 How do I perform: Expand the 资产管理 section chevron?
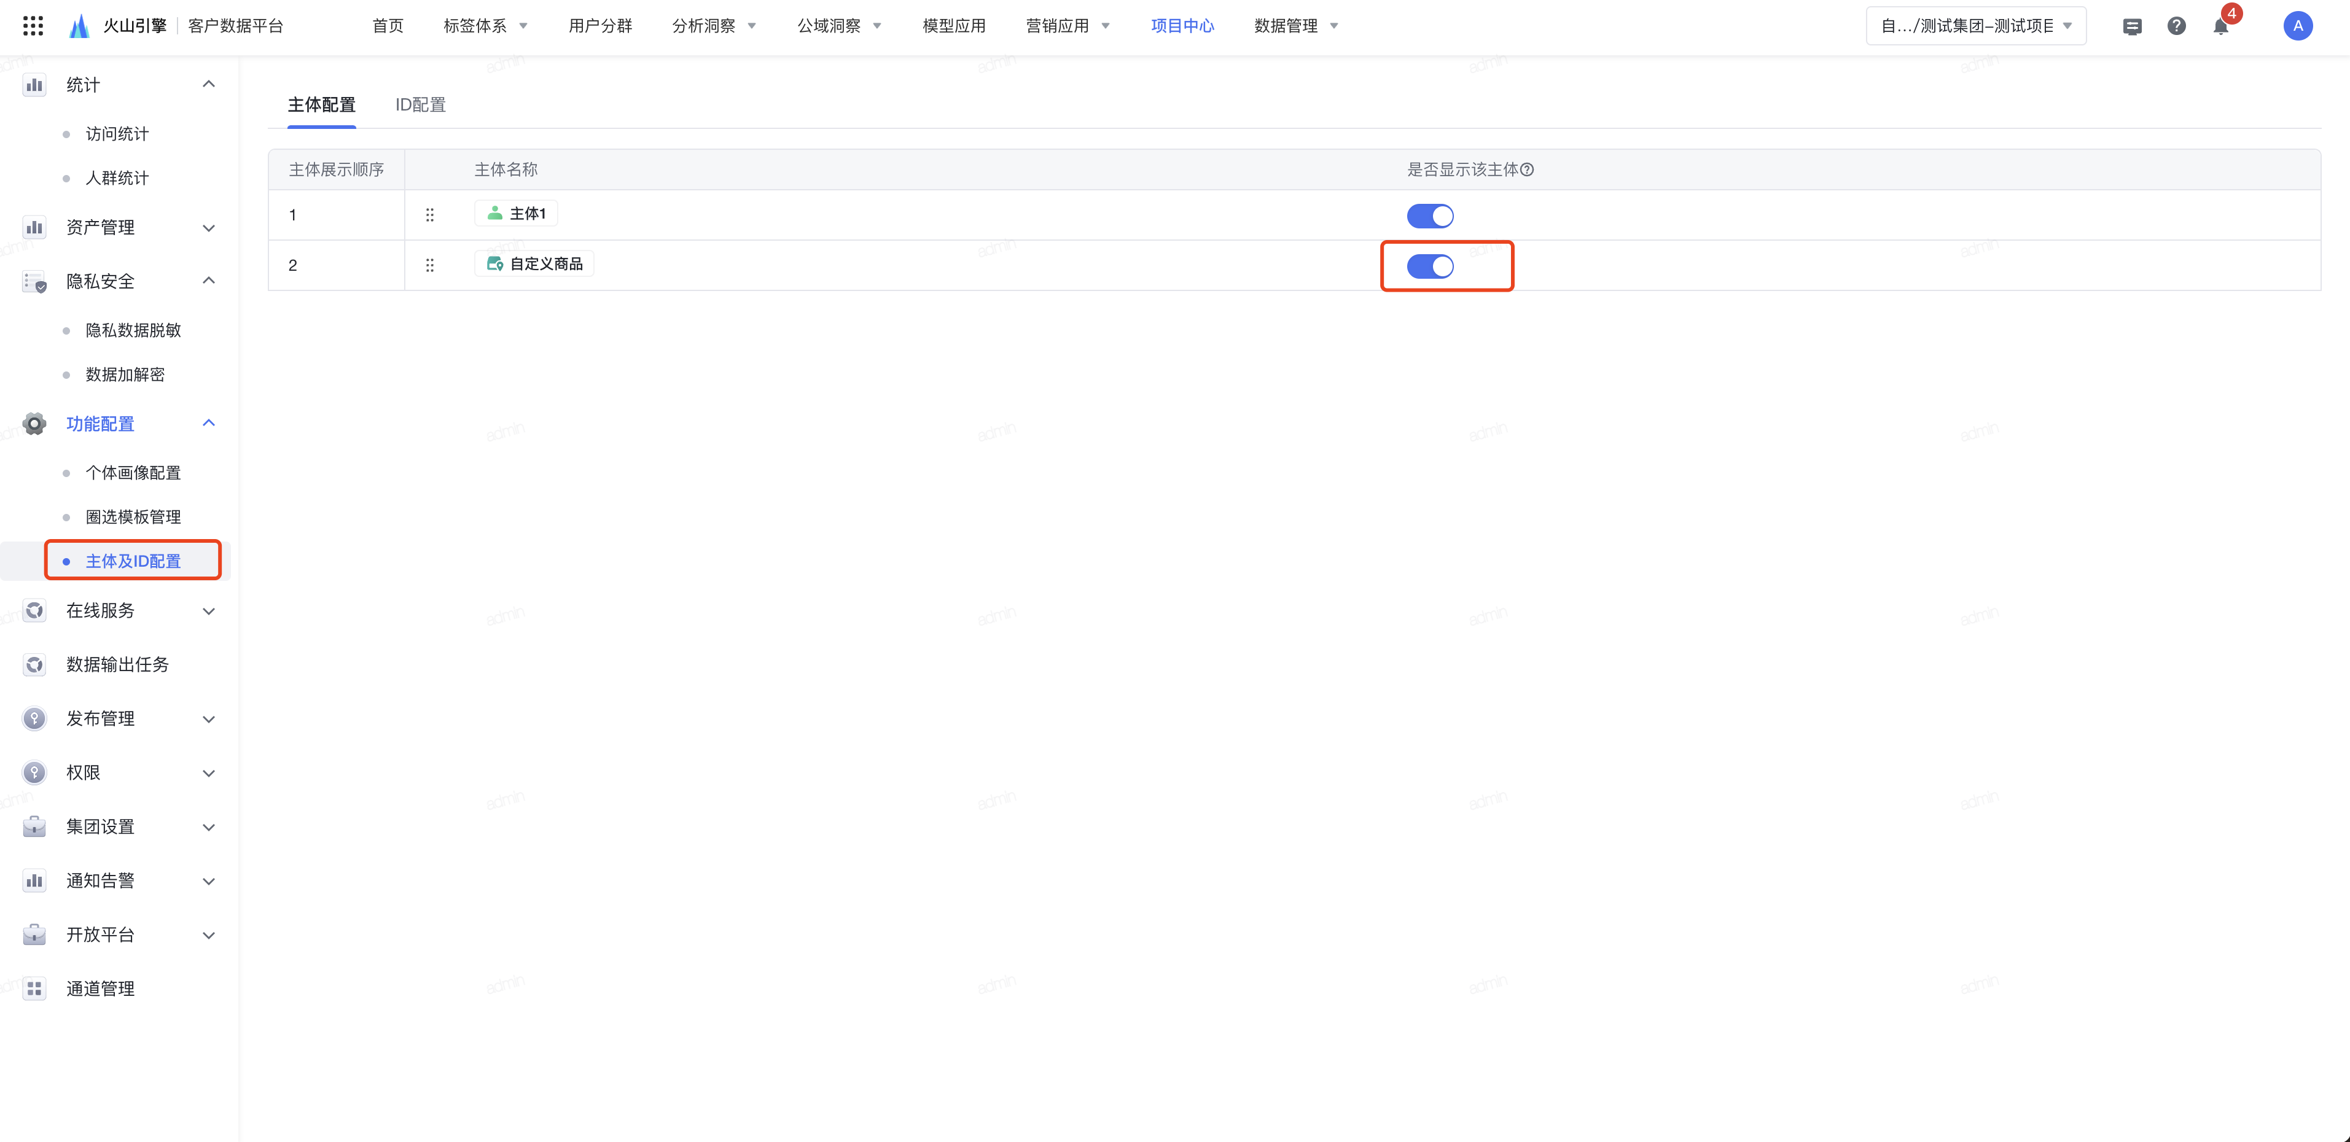209,228
